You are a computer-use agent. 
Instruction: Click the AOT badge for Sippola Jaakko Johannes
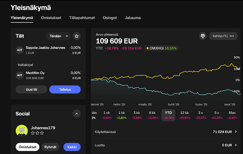click(x=20, y=50)
